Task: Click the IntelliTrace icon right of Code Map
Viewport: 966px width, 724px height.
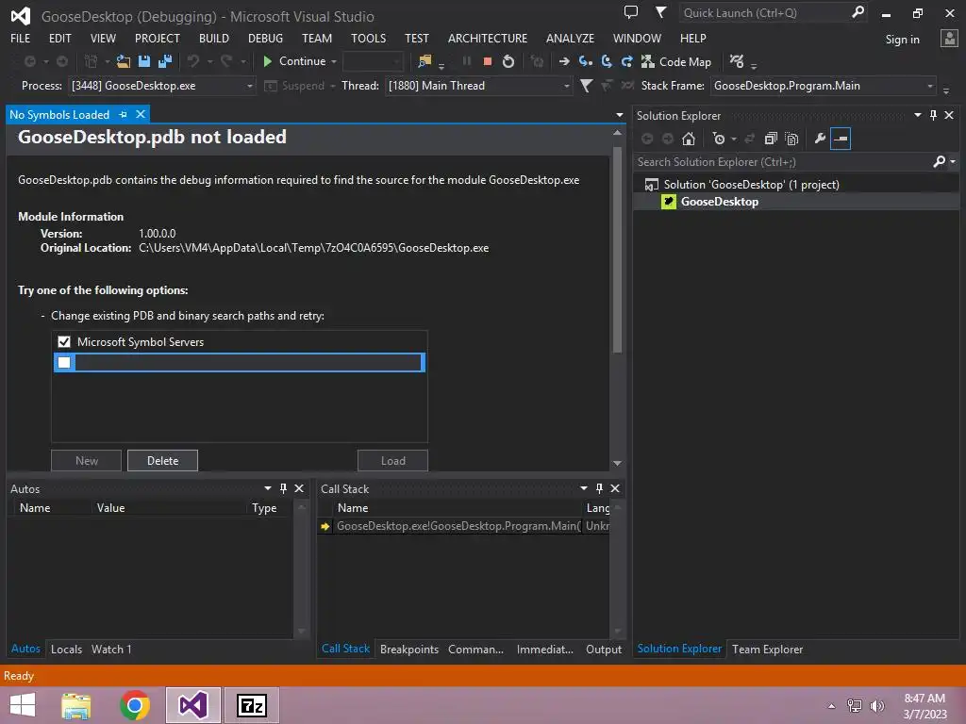Action: pyautogui.click(x=737, y=61)
